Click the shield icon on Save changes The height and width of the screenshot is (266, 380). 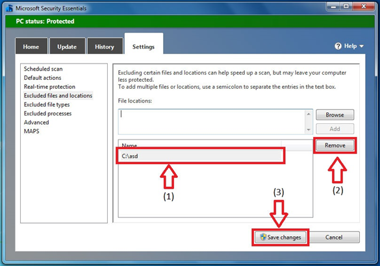click(263, 237)
